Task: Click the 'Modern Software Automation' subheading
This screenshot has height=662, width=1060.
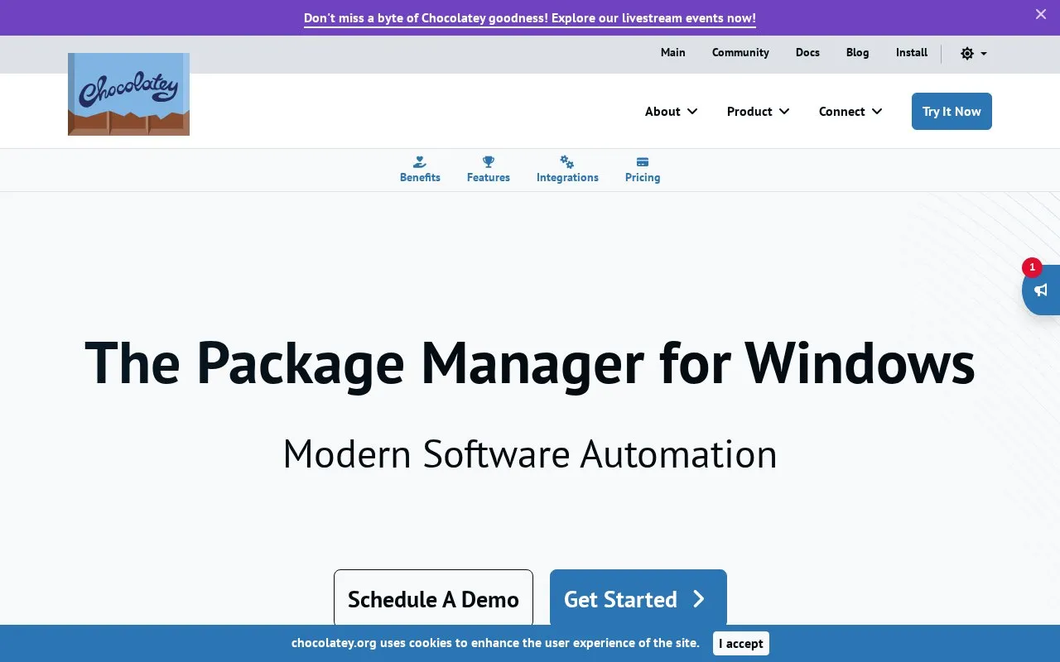Action: click(530, 453)
